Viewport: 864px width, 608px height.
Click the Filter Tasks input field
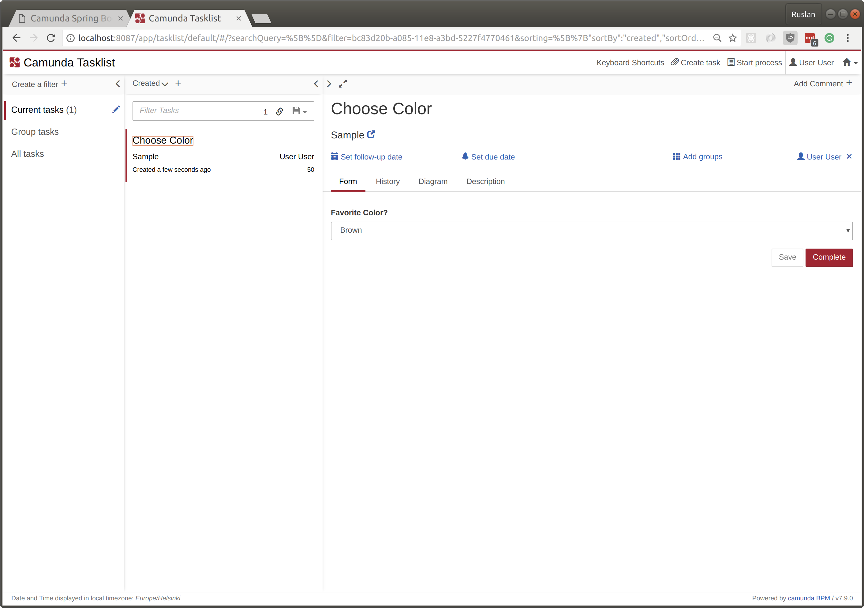199,110
